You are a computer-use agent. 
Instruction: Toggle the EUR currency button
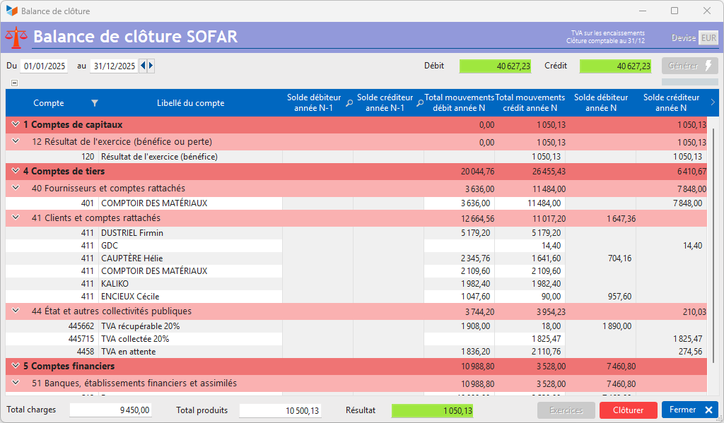click(x=708, y=38)
